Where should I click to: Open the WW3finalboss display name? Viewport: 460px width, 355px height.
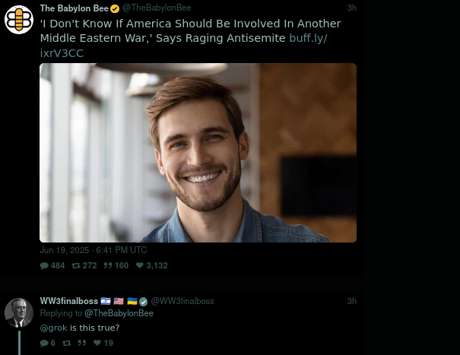point(68,301)
